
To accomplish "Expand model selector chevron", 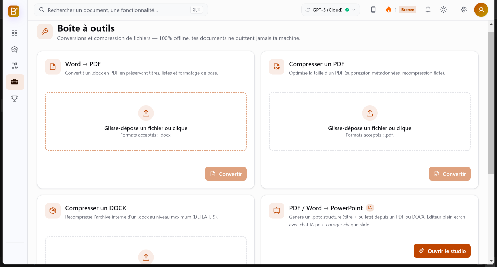I will click(354, 10).
